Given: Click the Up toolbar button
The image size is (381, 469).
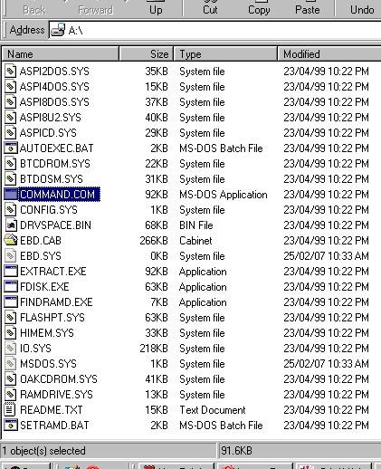Looking at the screenshot, I should click(156, 8).
